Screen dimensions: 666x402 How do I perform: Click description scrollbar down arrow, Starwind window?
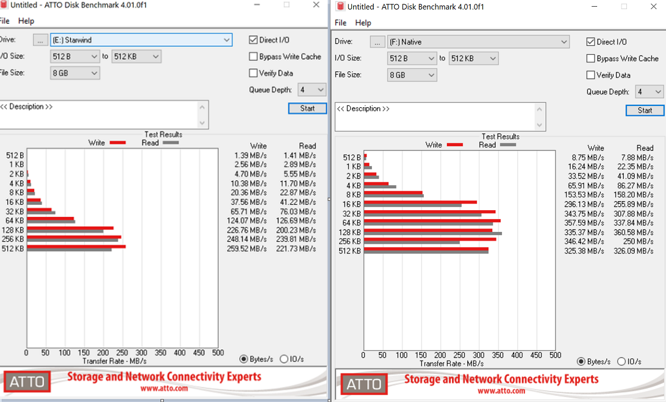[202, 123]
